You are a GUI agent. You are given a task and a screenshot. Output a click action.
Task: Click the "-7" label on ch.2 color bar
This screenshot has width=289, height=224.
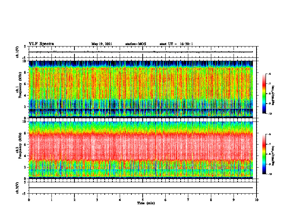point(269,144)
